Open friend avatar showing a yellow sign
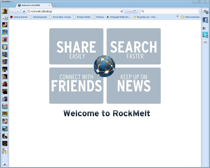 [5, 114]
